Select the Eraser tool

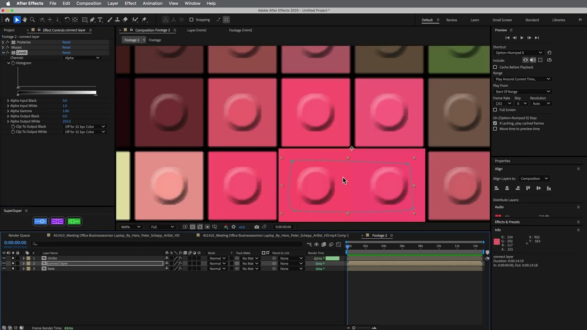[125, 20]
